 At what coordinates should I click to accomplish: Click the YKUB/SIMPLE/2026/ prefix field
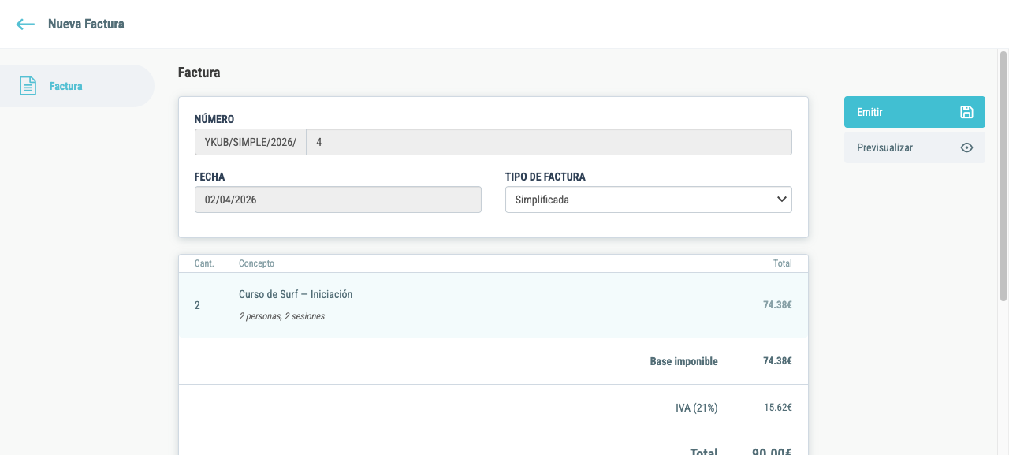(251, 143)
